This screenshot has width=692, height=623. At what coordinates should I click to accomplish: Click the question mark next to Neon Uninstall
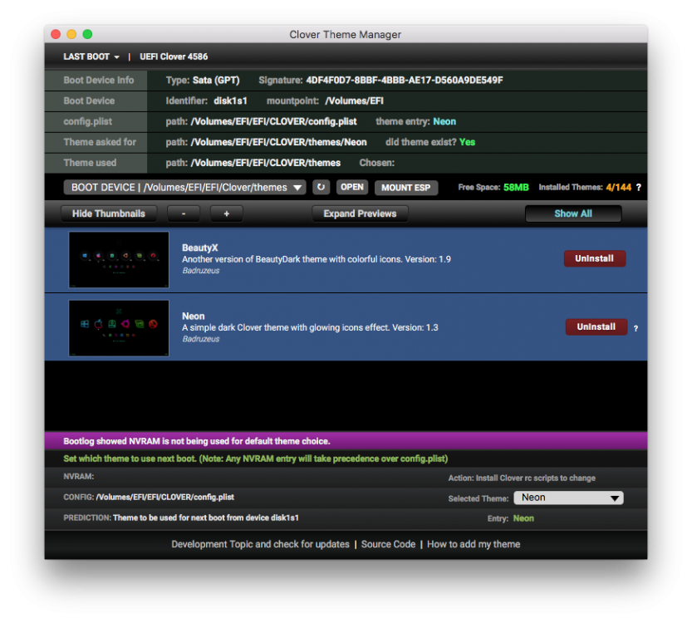pyautogui.click(x=636, y=328)
